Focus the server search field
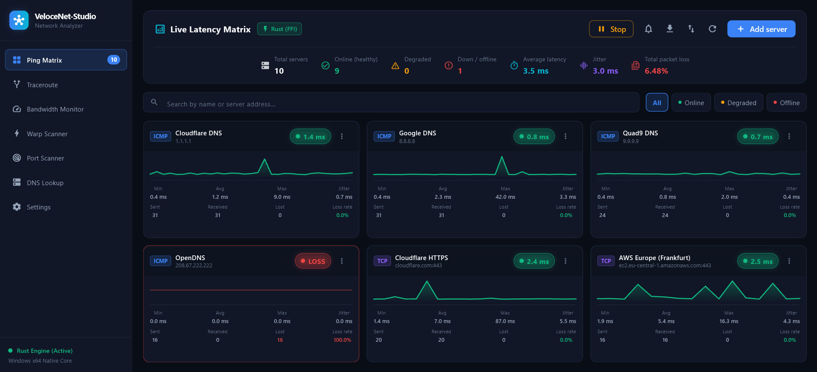This screenshot has height=372, width=817. tap(391, 103)
